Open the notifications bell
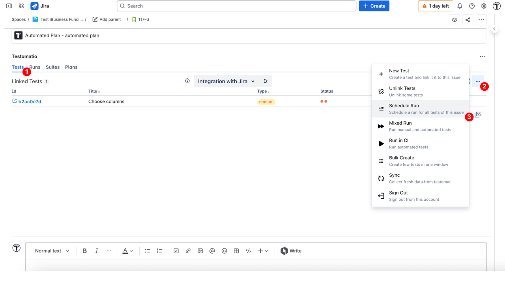This screenshot has width=505, height=284. click(x=460, y=6)
